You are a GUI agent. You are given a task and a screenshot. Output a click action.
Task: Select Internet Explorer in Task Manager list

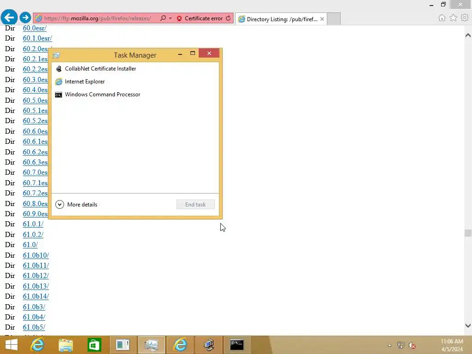pyautogui.click(x=135, y=82)
